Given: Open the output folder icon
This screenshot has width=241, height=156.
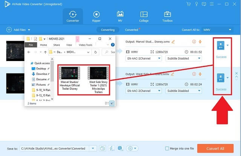Looking at the screenshot, I should [x=102, y=148].
